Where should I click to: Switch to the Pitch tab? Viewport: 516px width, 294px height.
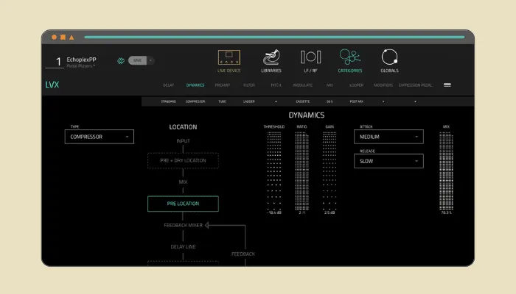point(276,85)
